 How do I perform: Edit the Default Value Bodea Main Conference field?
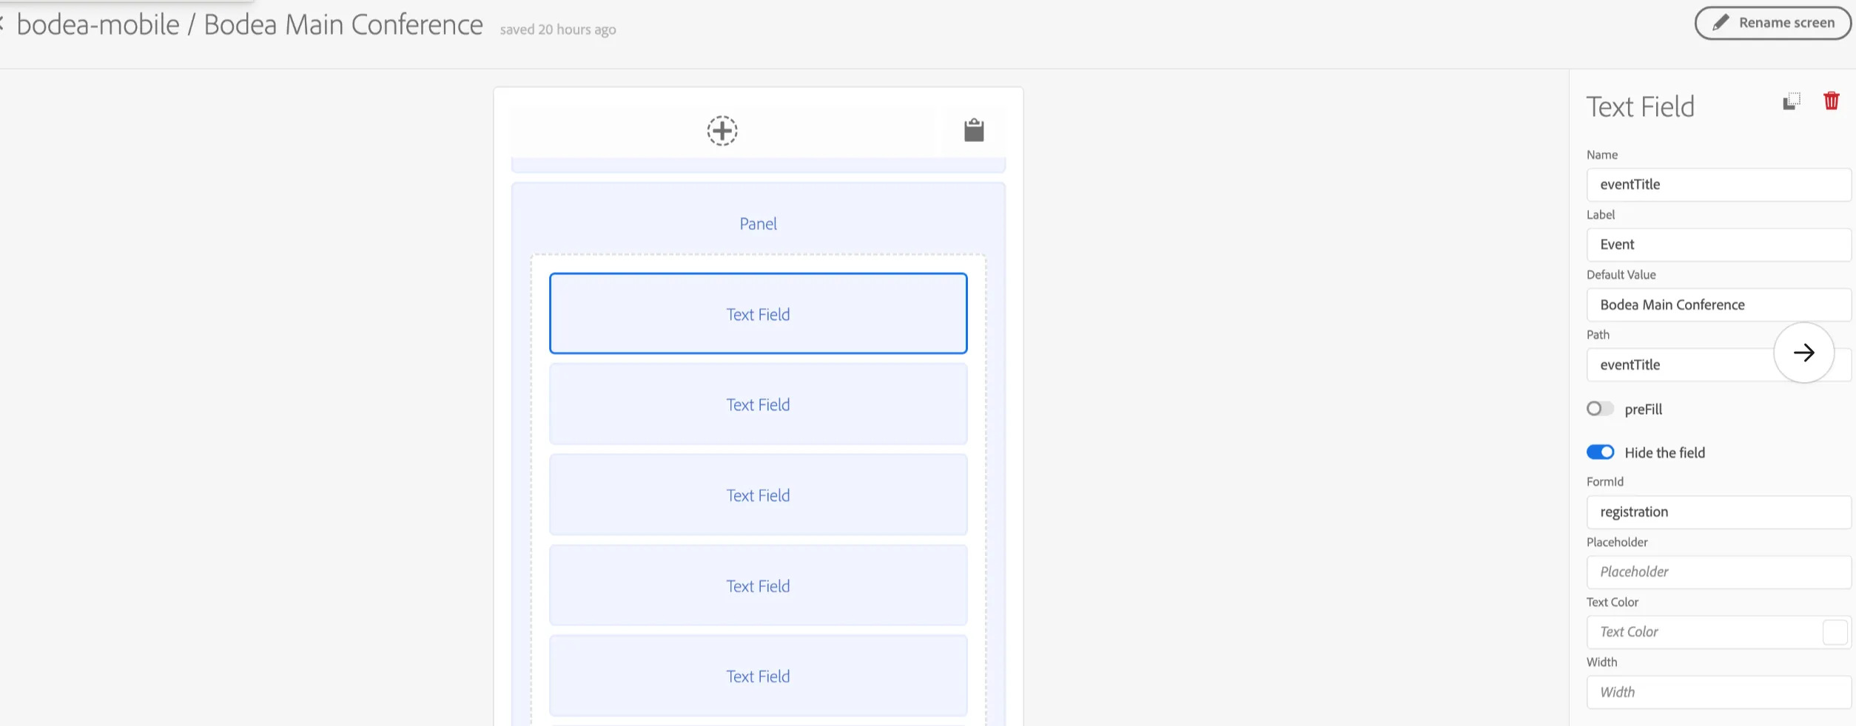1718,305
